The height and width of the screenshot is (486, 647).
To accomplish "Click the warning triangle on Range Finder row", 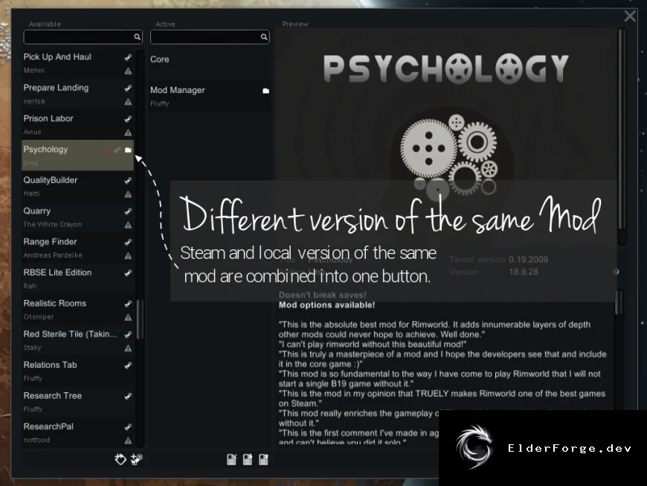I will click(x=129, y=255).
